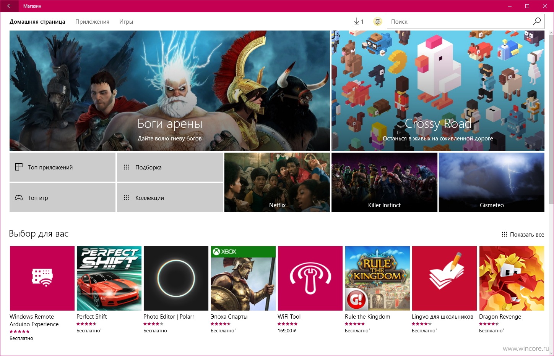
Task: Open the Топ приложений tile
Action: pyautogui.click(x=62, y=167)
